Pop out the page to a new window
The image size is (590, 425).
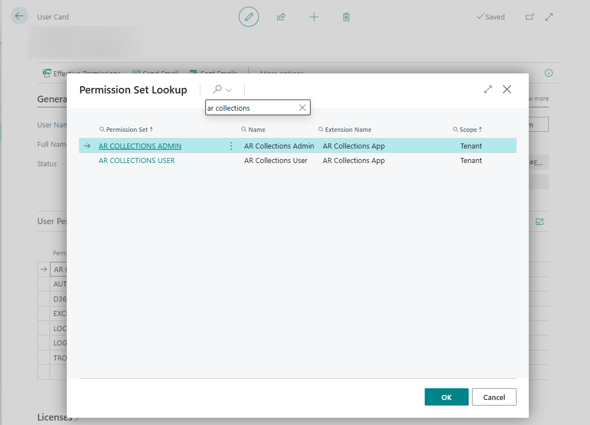pos(529,17)
